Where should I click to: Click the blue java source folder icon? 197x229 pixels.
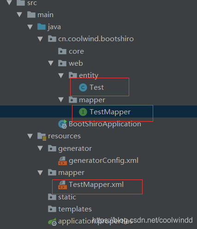pyautogui.click(x=42, y=27)
